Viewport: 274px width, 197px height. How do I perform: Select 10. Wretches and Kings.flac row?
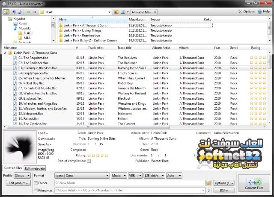pyautogui.click(x=134, y=103)
